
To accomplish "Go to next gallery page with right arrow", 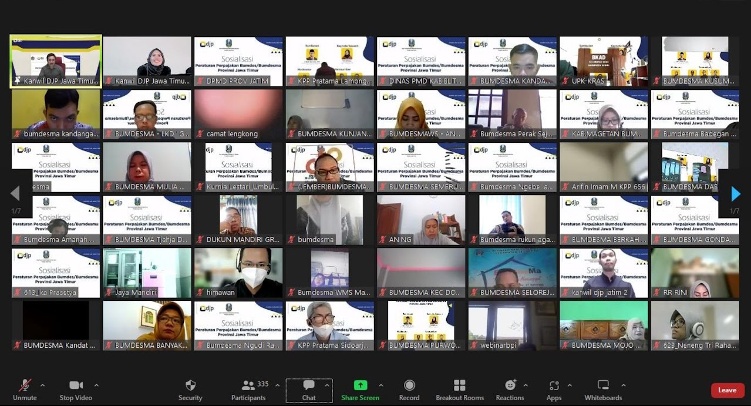I will coord(735,194).
